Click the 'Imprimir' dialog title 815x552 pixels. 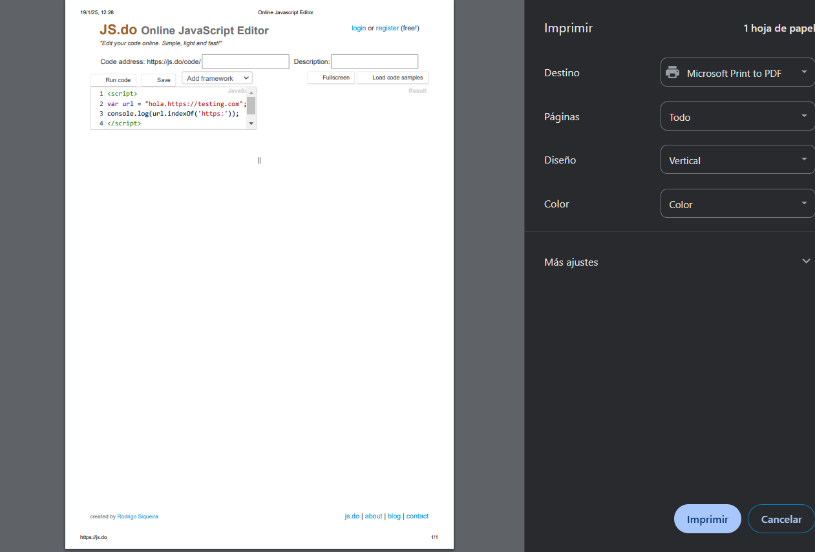568,28
